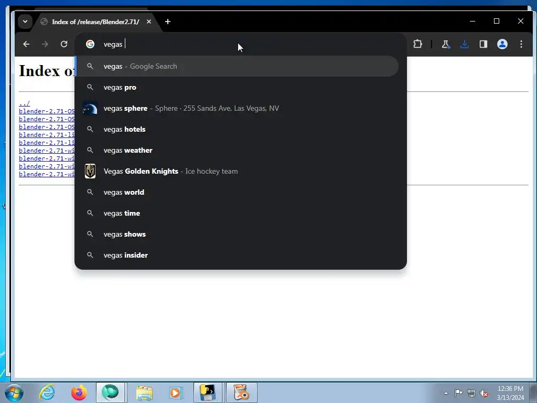Click search icon beside 'vegas shows'
This screenshot has height=403, width=537.
pyautogui.click(x=90, y=234)
